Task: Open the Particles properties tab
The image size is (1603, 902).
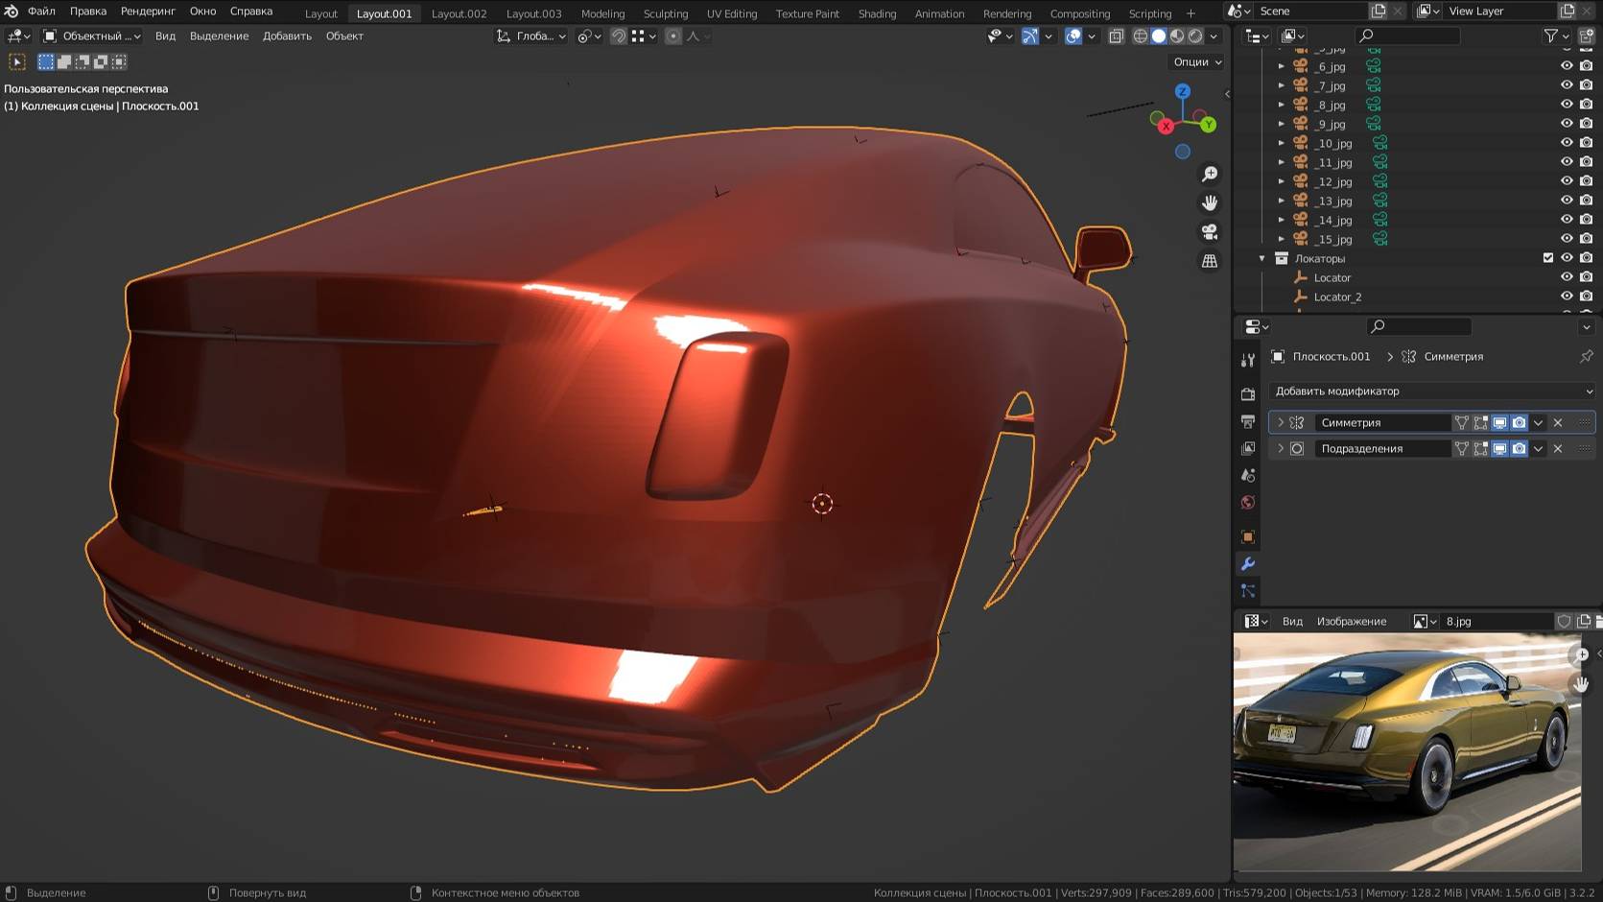Action: coord(1248,590)
